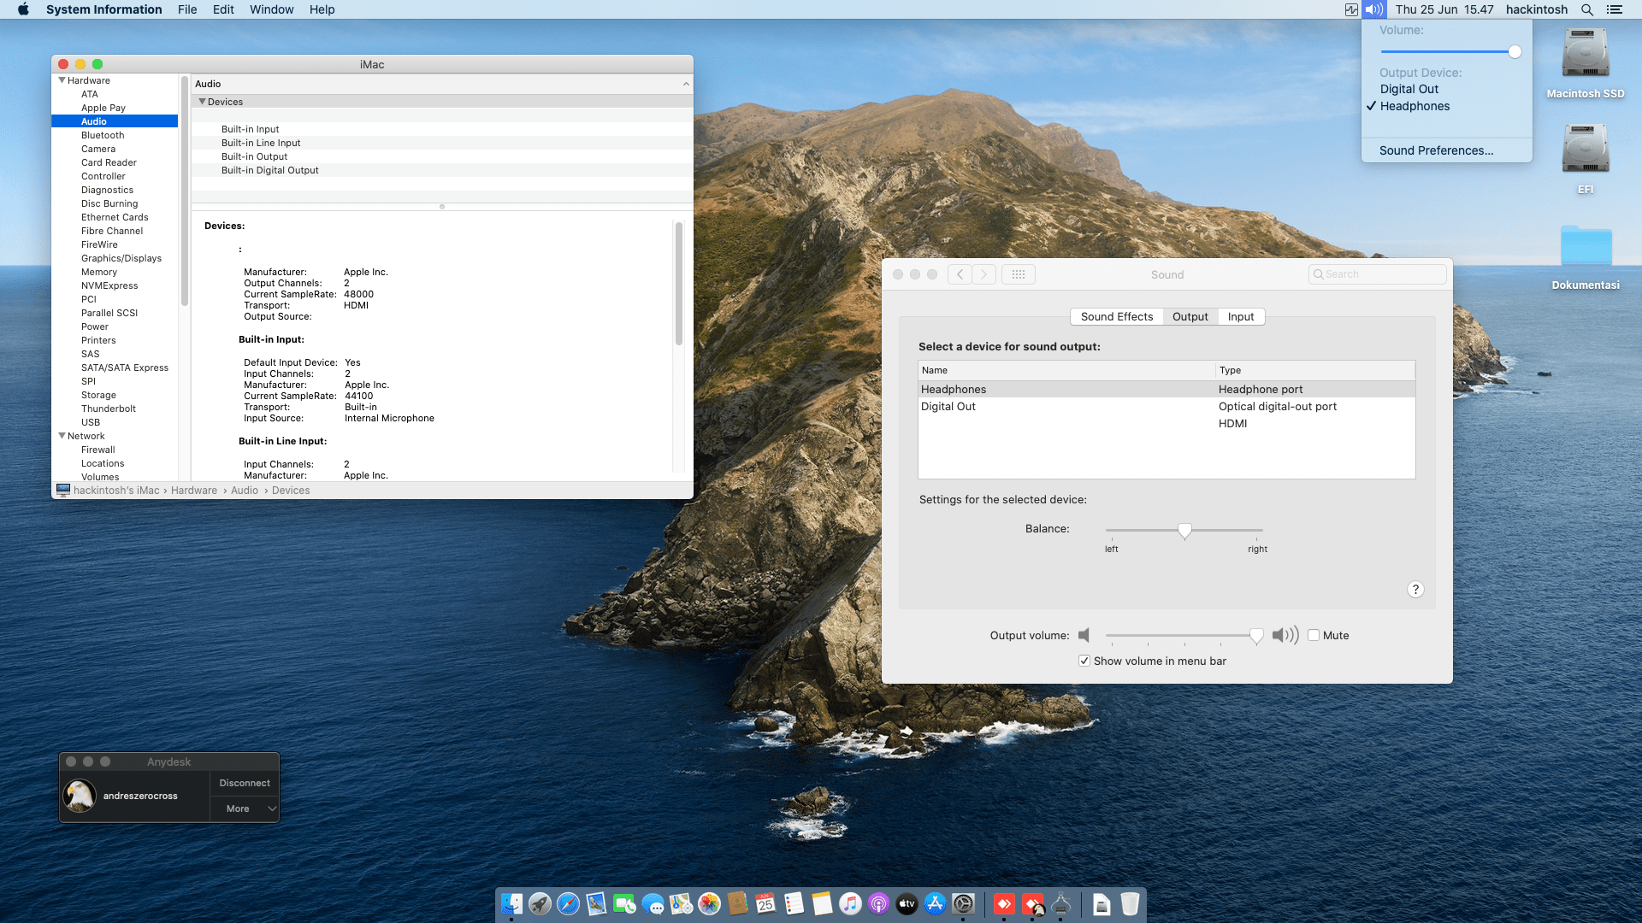Click the Sound help question button
1642x923 pixels.
(1415, 590)
